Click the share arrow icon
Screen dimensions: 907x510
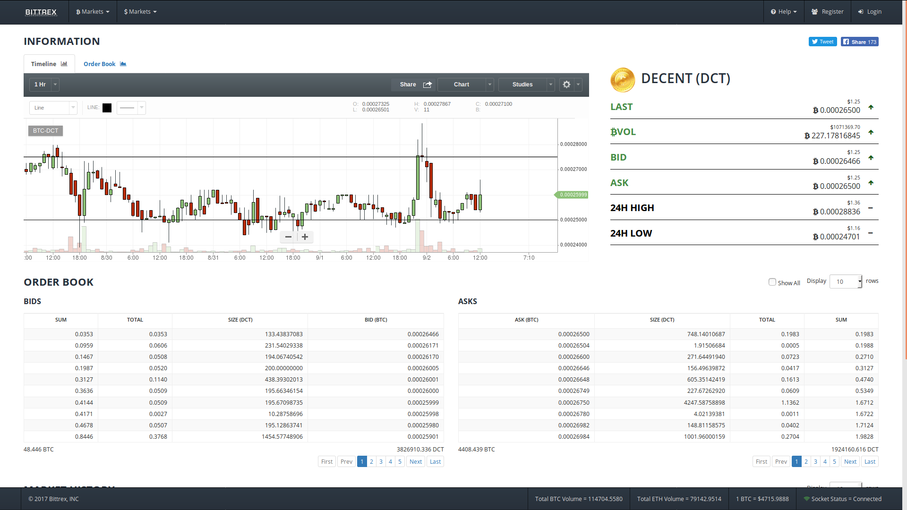[428, 85]
